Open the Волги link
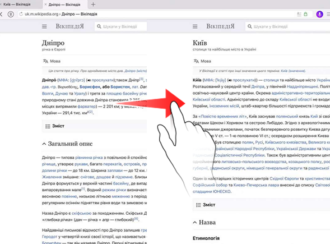This screenshot has width=330, height=244. (48, 93)
